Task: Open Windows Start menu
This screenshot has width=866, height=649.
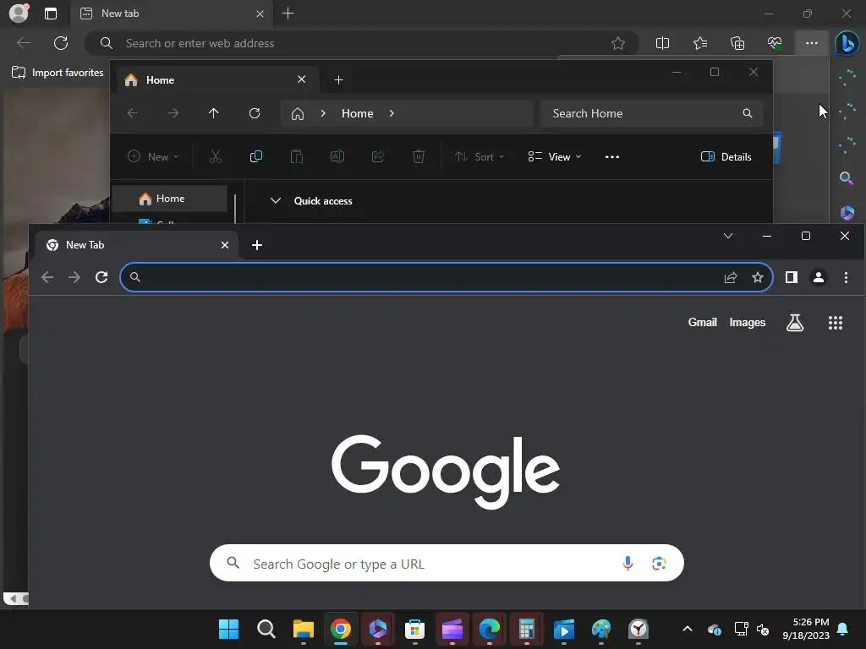Action: 228,629
